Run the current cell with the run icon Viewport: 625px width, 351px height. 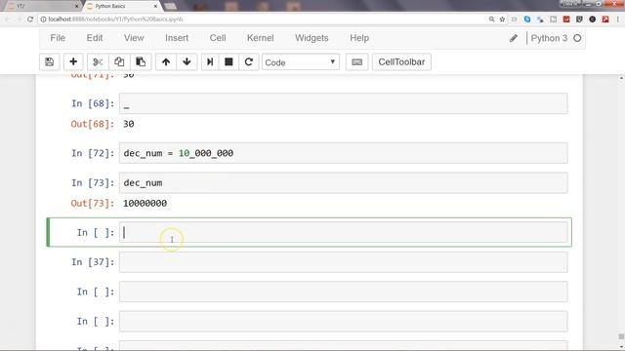[x=210, y=62]
